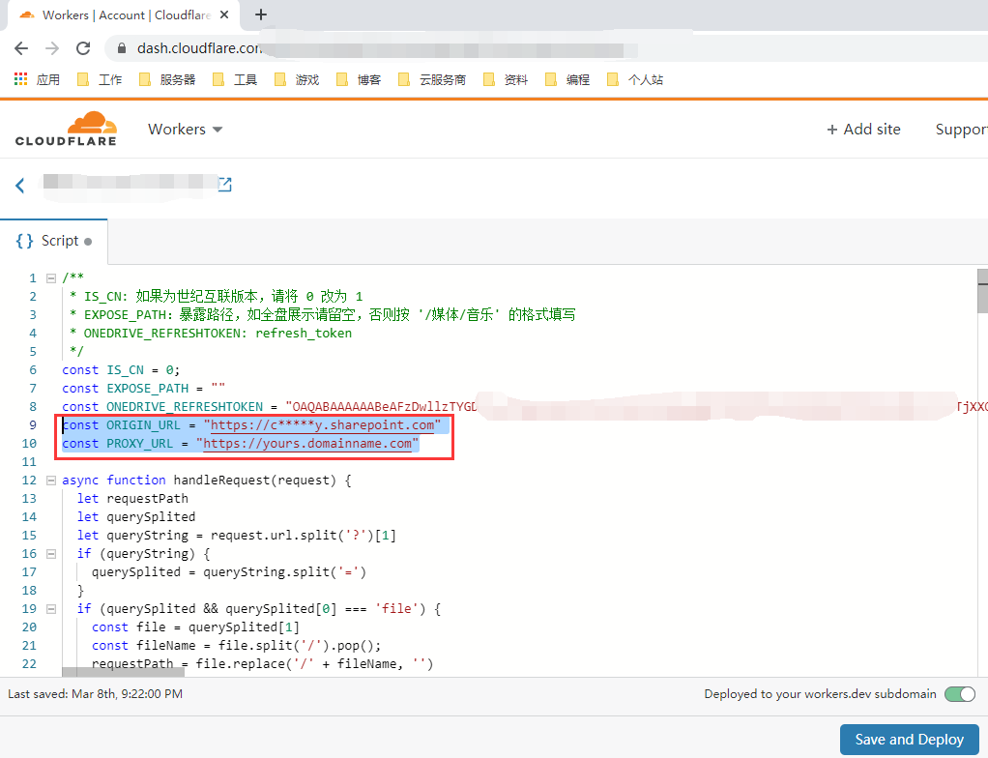The width and height of the screenshot is (988, 758).
Task: Open the 云服务商 bookmark folder
Action: 432,79
